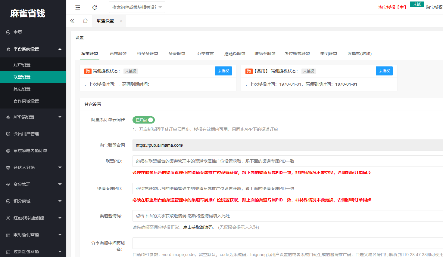Focus the 分享海报中间页域名 input field
This screenshot has width=443, height=257.
coord(288,243)
